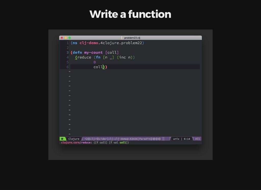Click line number 6 in the gutter
Viewport: 261px width, 190px height.
coord(68,67)
